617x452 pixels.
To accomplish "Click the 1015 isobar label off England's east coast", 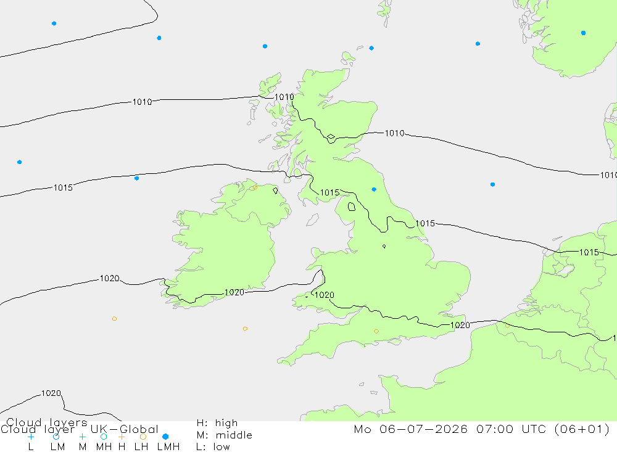I will coord(425,223).
